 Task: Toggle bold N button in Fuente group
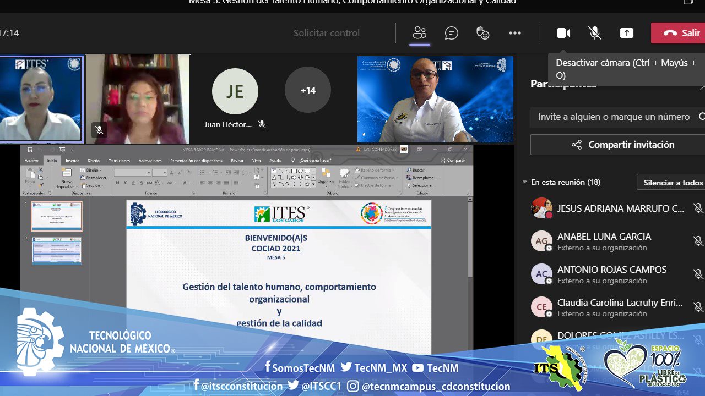click(117, 183)
